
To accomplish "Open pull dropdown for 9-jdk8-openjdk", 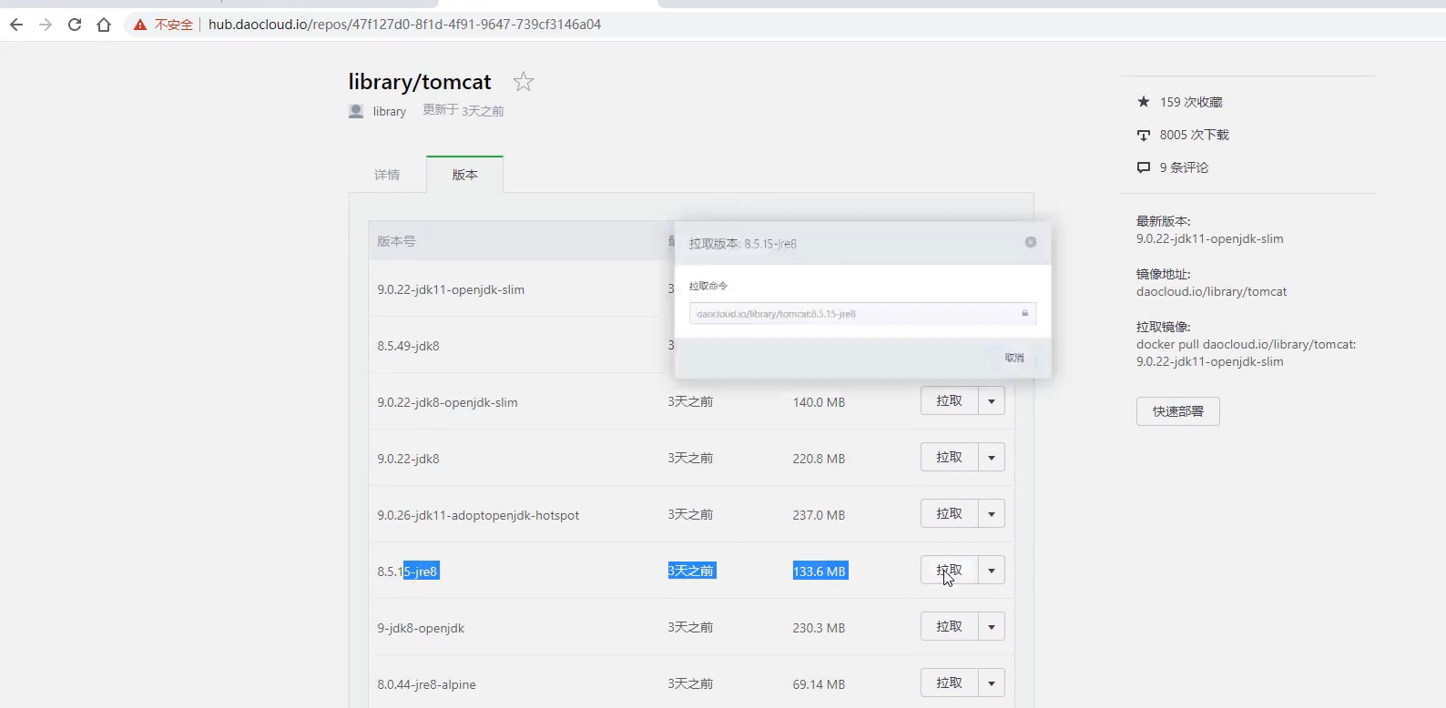I will (x=992, y=627).
